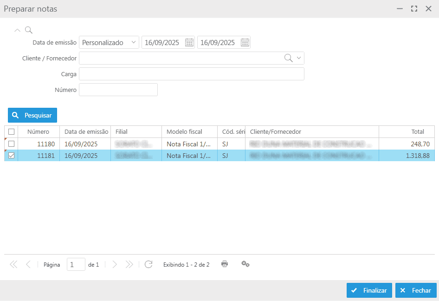Click the magnifier icon beside the collapse arrow
The width and height of the screenshot is (439, 301).
(28, 30)
